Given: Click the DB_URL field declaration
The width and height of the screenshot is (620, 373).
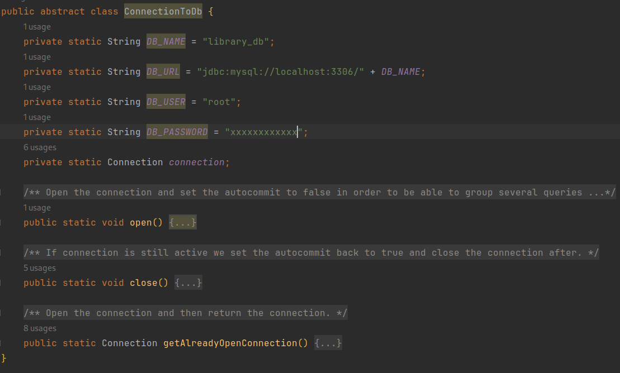Looking at the screenshot, I should point(163,71).
